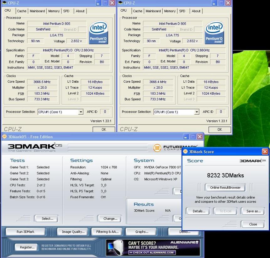The image size is (270, 258).
Task: Open Mainboard tab in right CPU-Z window
Action: (153, 11)
